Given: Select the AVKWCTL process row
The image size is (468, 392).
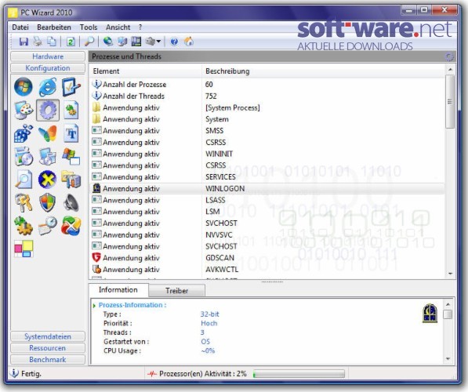Looking at the screenshot, I should (x=267, y=269).
